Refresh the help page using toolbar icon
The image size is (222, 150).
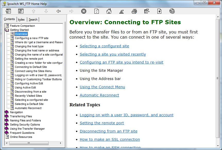[96, 11]
